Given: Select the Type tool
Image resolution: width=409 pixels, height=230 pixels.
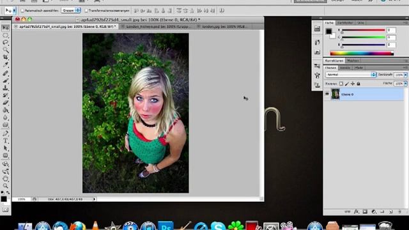Looking at the screenshot, I should 6,141.
